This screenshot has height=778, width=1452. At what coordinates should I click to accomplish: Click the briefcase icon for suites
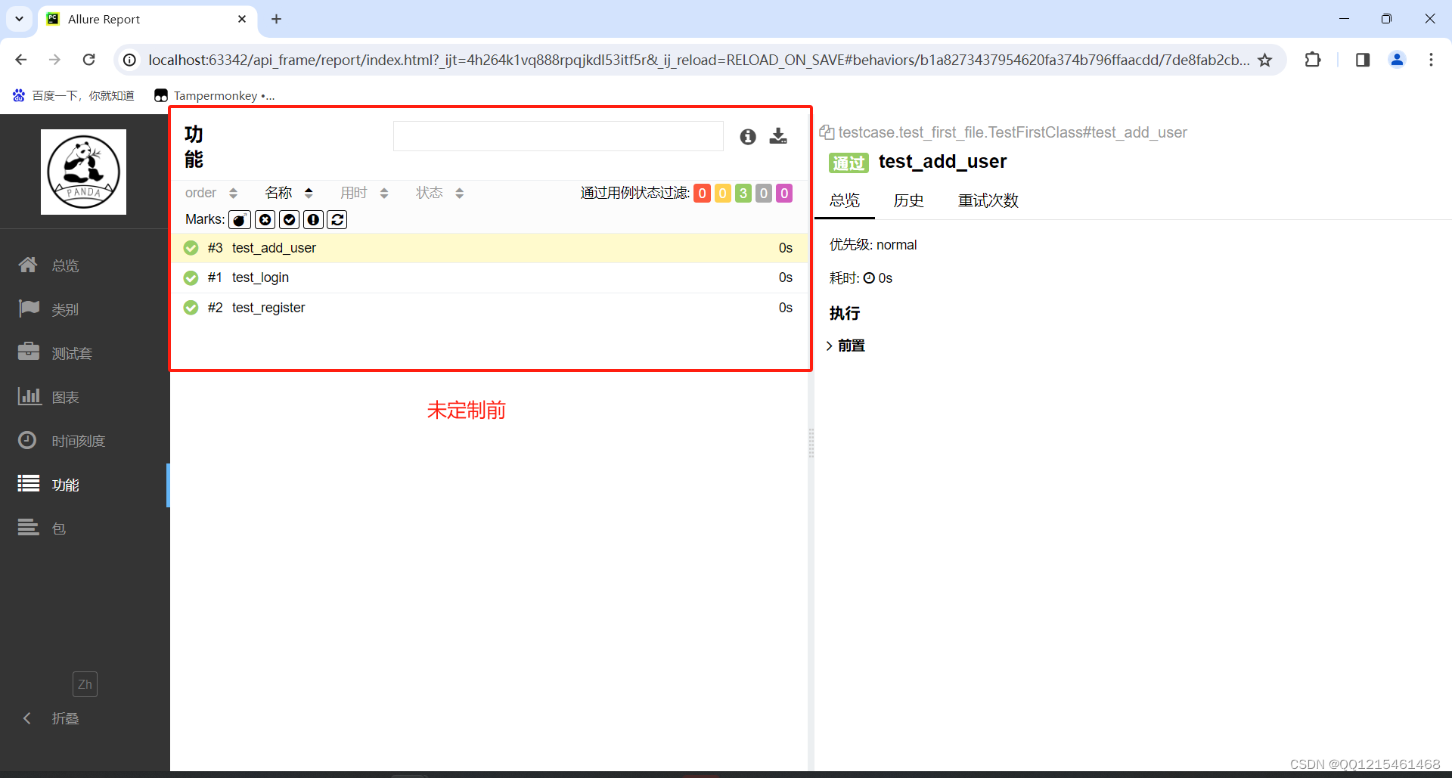(x=29, y=352)
